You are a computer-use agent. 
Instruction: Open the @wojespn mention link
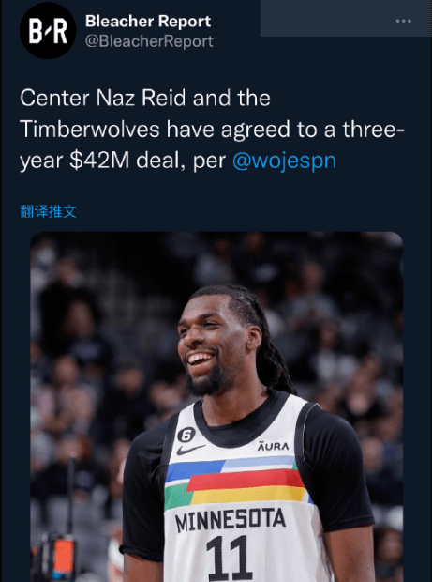(284, 161)
